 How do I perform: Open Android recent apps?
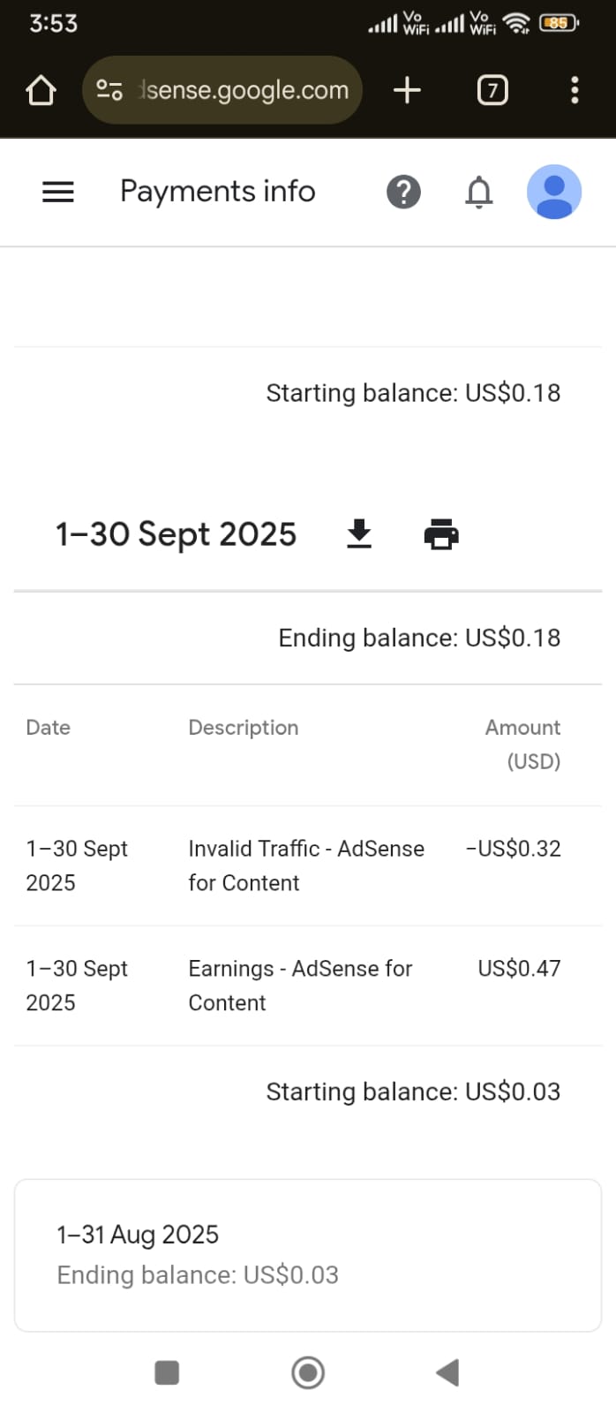pos(167,1372)
